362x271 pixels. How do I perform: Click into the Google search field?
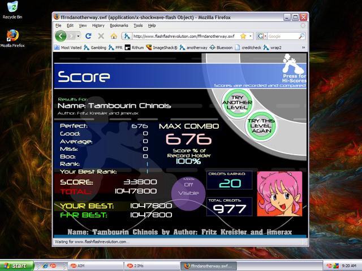[x=283, y=36]
